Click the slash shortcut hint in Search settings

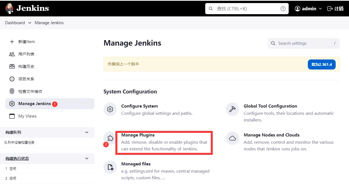(x=335, y=43)
